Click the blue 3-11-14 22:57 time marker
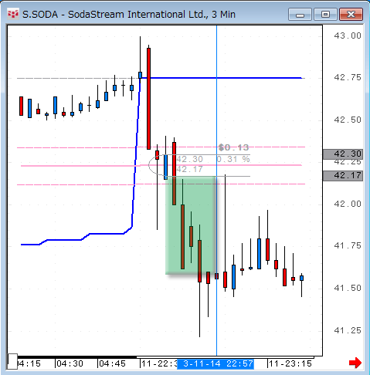 pos(216,364)
